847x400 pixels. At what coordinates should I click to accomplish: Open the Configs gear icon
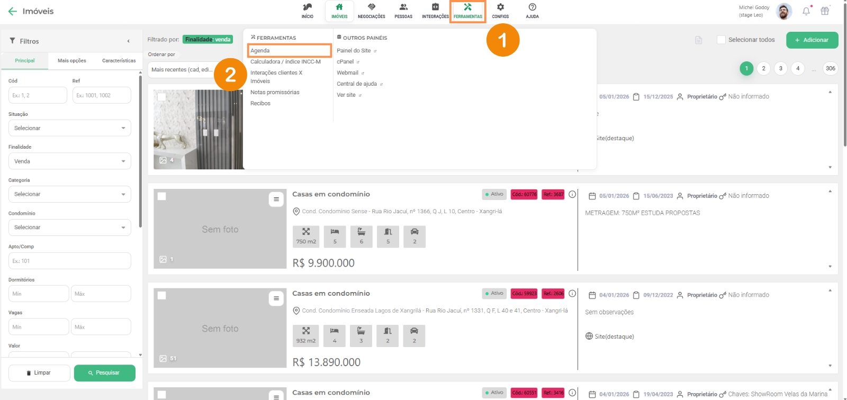[x=500, y=8]
